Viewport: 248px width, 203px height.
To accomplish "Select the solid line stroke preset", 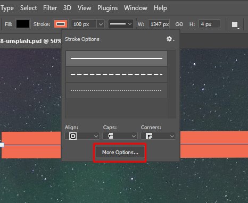I will tap(117, 58).
